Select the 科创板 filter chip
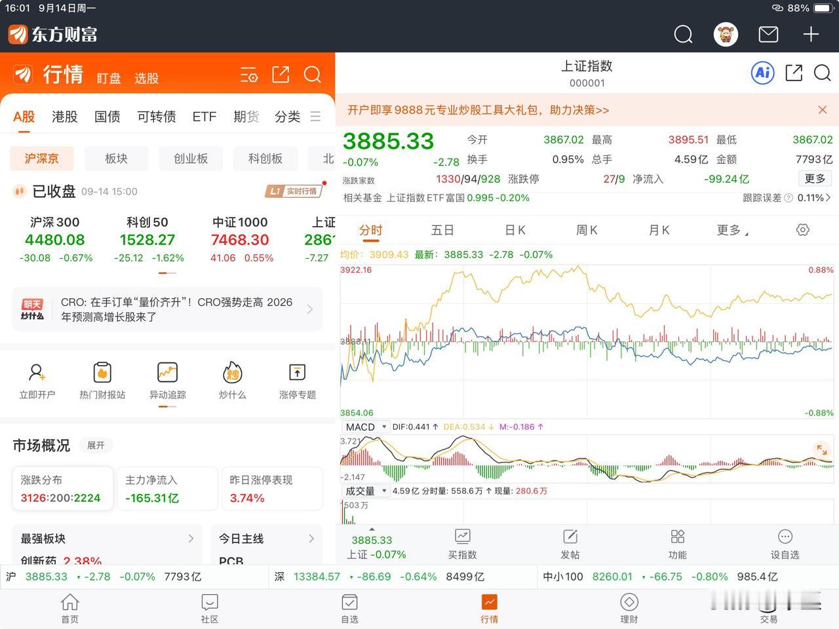Image resolution: width=839 pixels, height=629 pixels. click(x=265, y=159)
